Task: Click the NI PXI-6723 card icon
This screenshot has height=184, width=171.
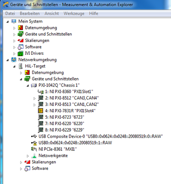Action: [x=41, y=117]
